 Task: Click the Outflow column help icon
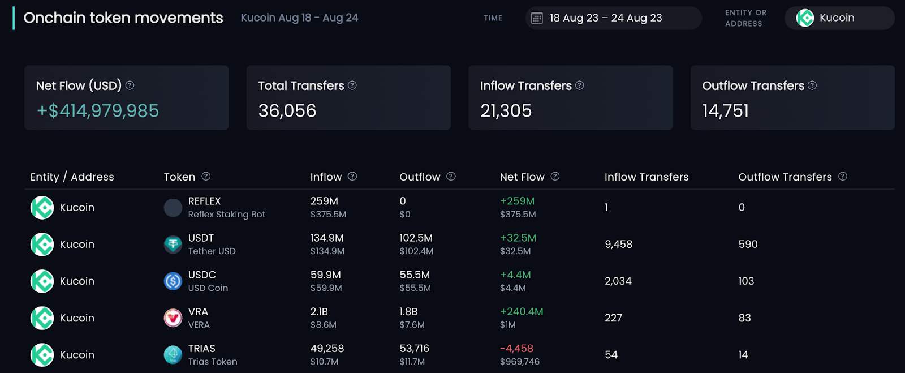point(451,177)
